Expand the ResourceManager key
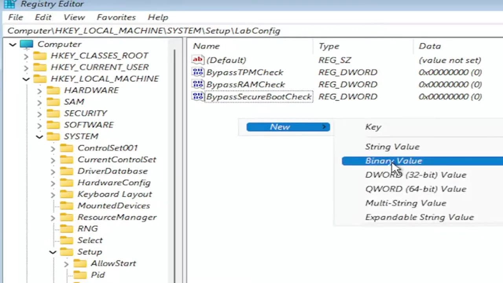This screenshot has width=503, height=283. pos(53,218)
